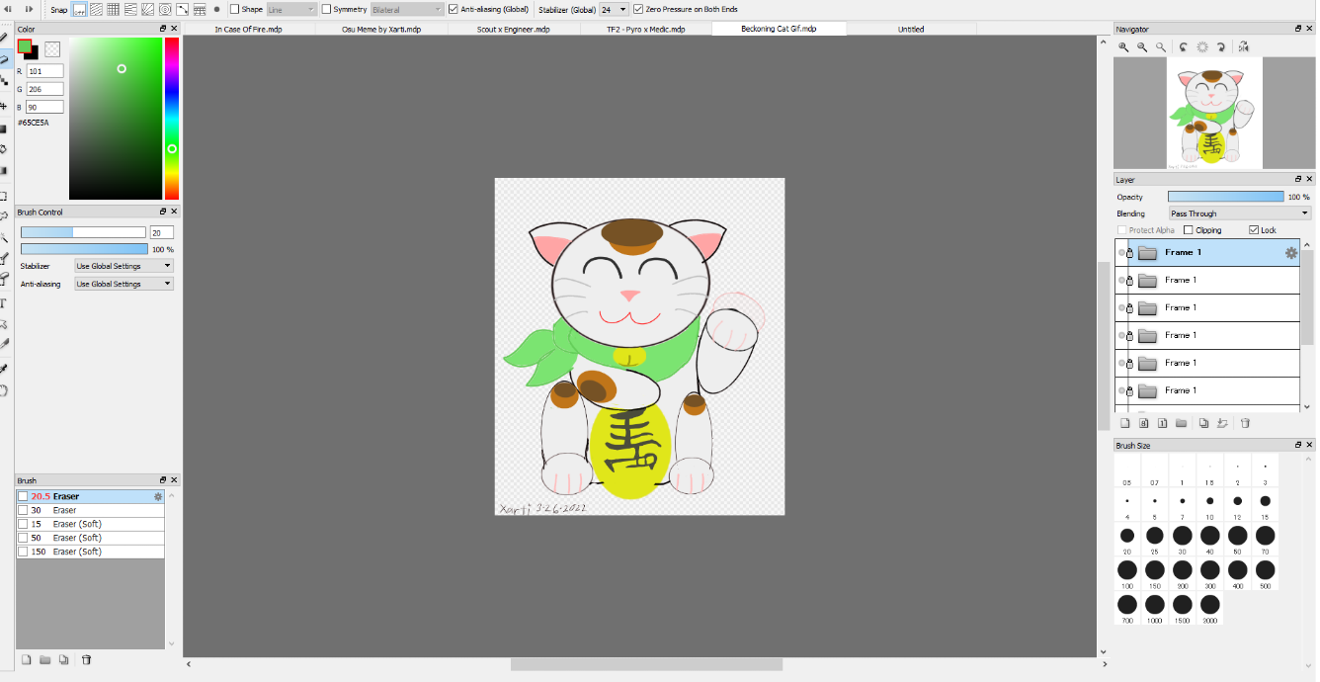Reset canvas rotation in the Navigator
Screen dimensions: 1320x682
click(x=1202, y=46)
